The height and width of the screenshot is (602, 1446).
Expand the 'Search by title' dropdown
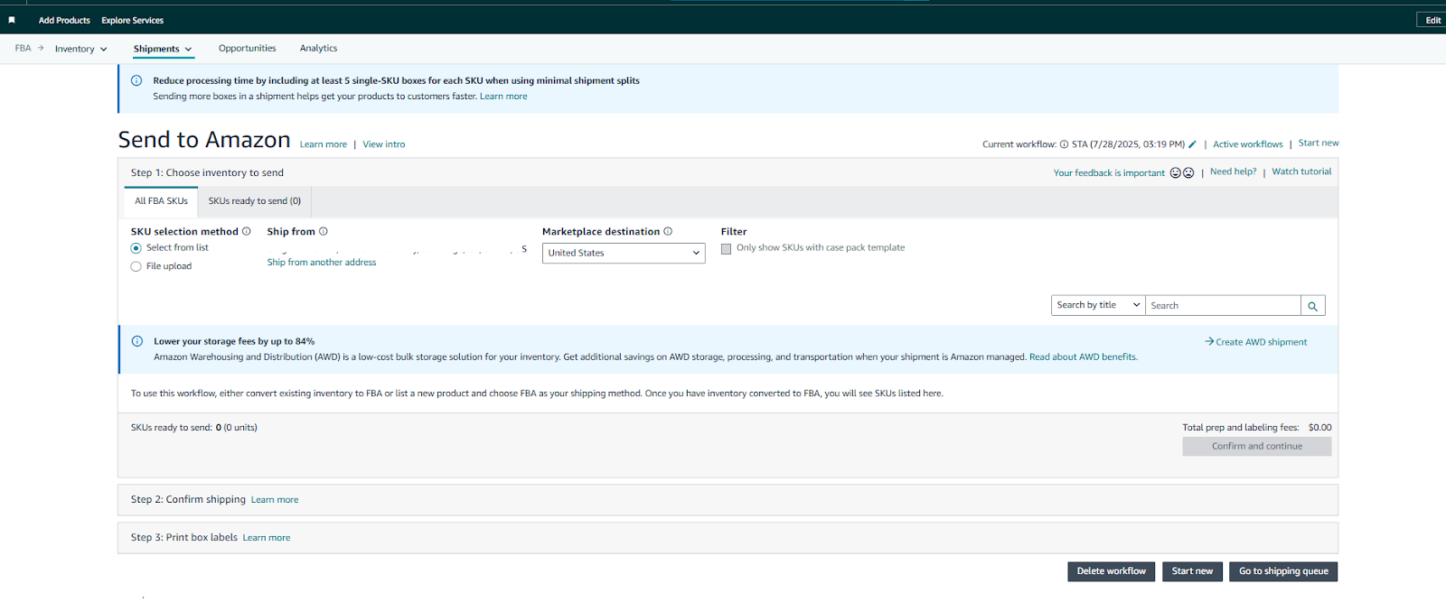pos(1098,306)
